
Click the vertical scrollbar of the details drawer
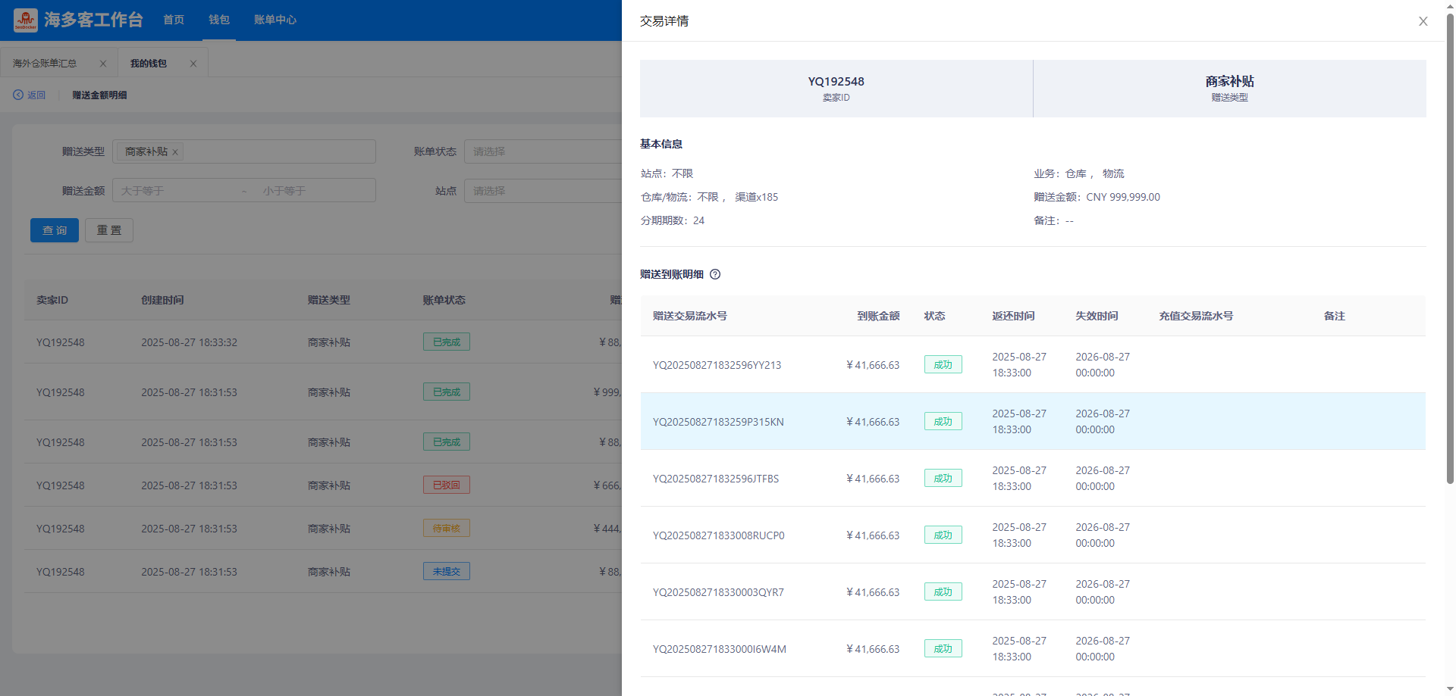click(x=1450, y=250)
